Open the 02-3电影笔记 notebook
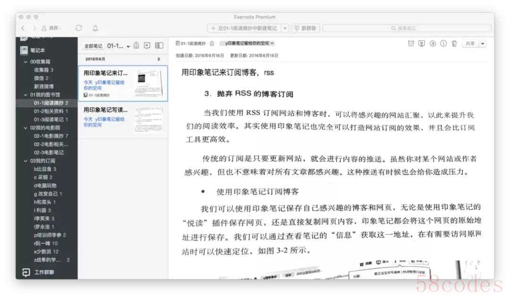This screenshot has height=298, width=510. point(49,153)
